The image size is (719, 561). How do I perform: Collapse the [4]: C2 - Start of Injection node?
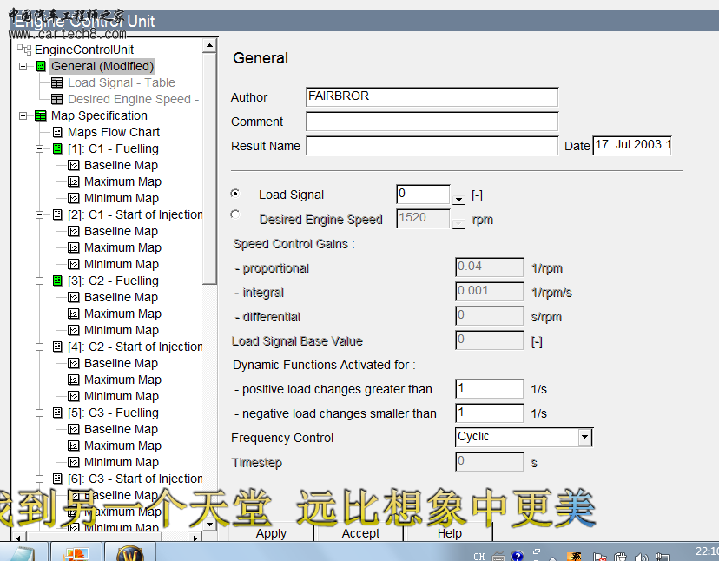pyautogui.click(x=40, y=347)
